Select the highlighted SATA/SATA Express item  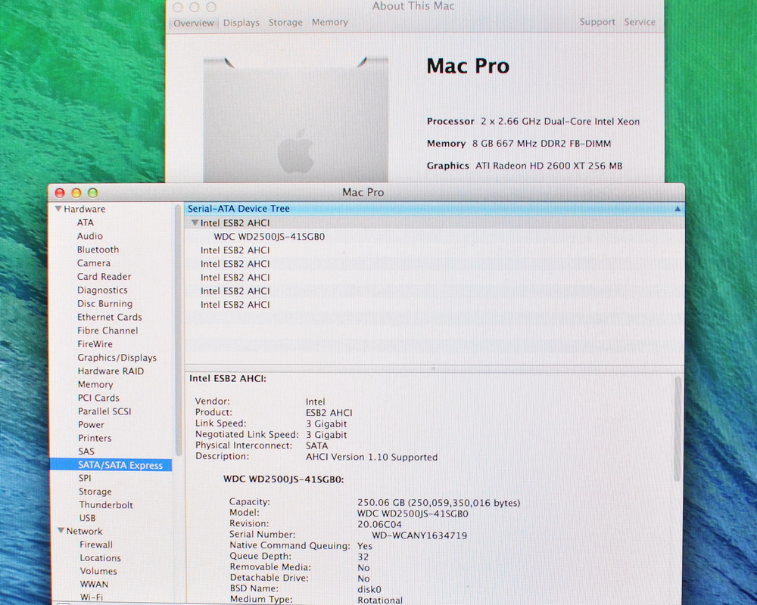(111, 465)
